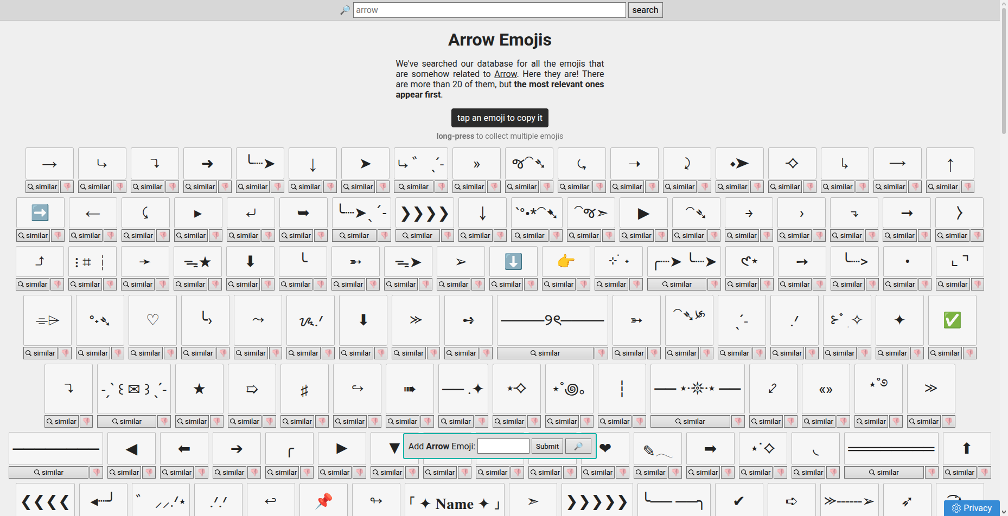Thumbs-down the blue right-arrow square emoji
The image size is (1008, 516).
[x=58, y=235]
